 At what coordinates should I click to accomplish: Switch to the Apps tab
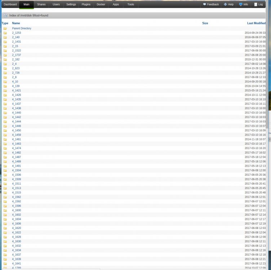click(x=116, y=4)
